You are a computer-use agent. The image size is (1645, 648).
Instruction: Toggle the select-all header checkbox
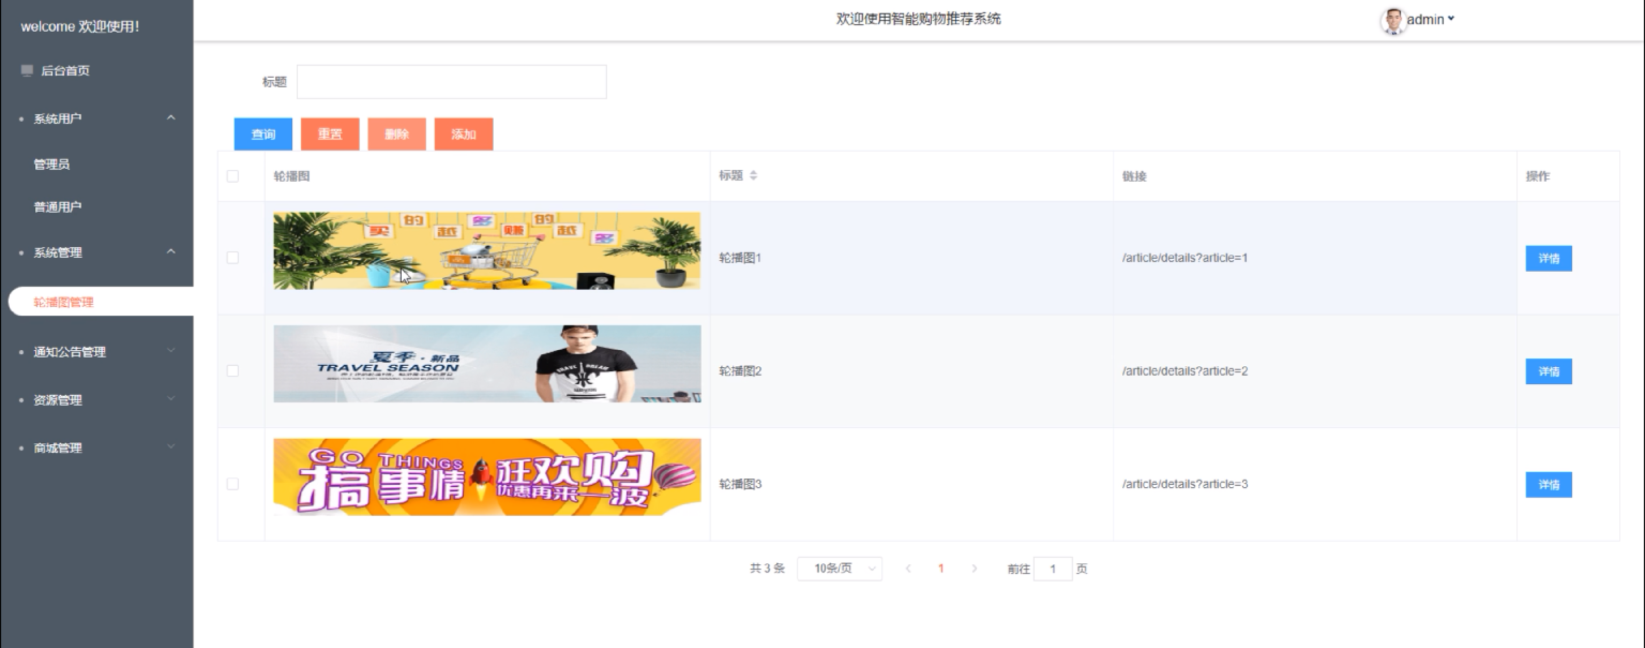tap(232, 176)
